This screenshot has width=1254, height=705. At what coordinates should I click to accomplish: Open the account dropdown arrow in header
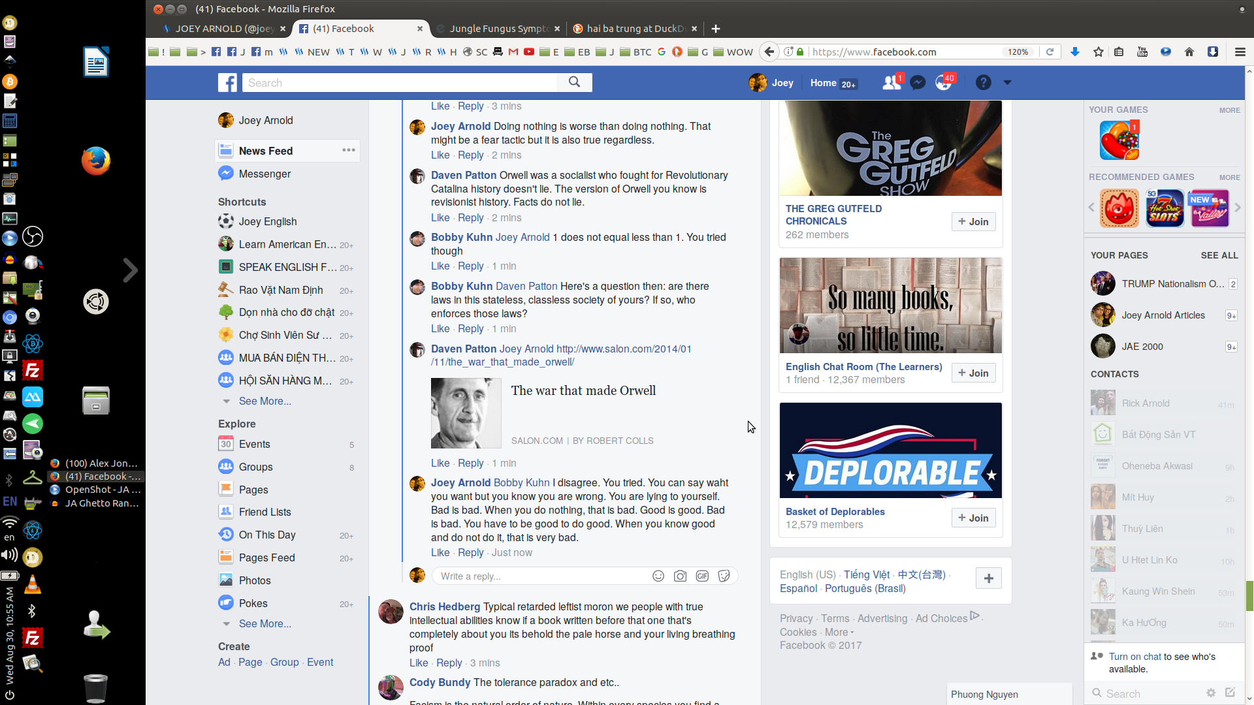[1007, 82]
